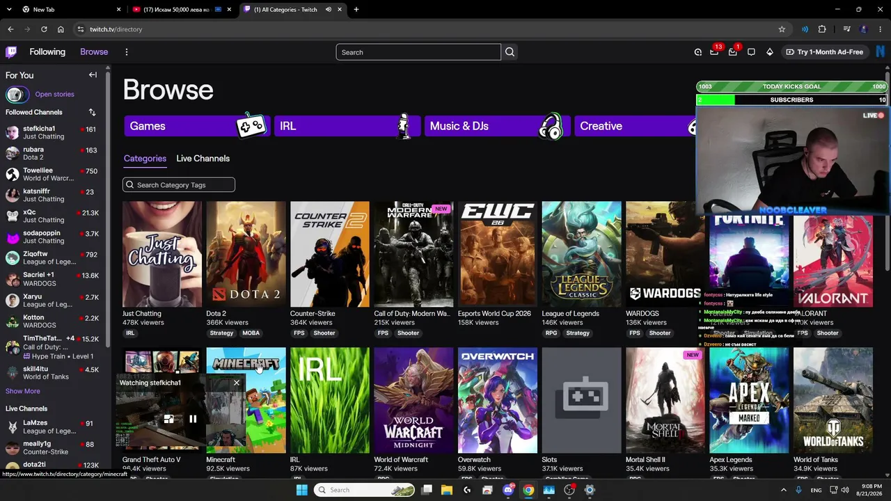Open the Games category banner
This screenshot has width=891, height=501.
[x=197, y=126]
